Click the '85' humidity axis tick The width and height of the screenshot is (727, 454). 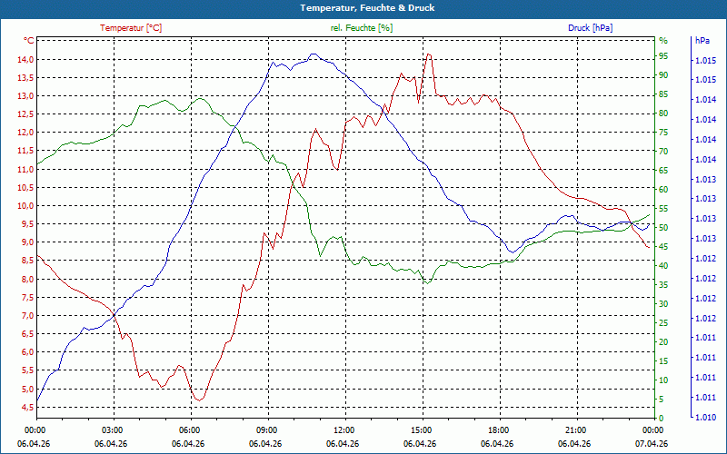[663, 94]
